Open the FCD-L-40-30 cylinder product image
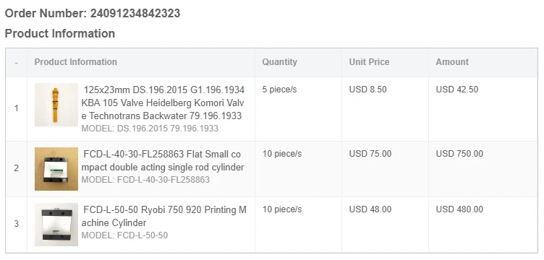The height and width of the screenshot is (260, 544). (56, 169)
